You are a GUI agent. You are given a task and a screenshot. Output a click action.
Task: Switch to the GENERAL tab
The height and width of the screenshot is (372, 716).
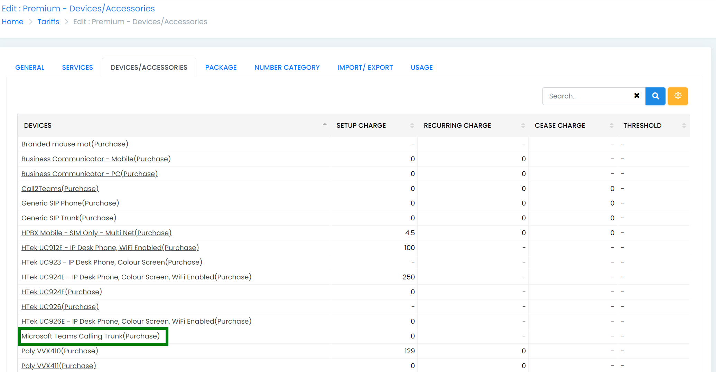30,67
